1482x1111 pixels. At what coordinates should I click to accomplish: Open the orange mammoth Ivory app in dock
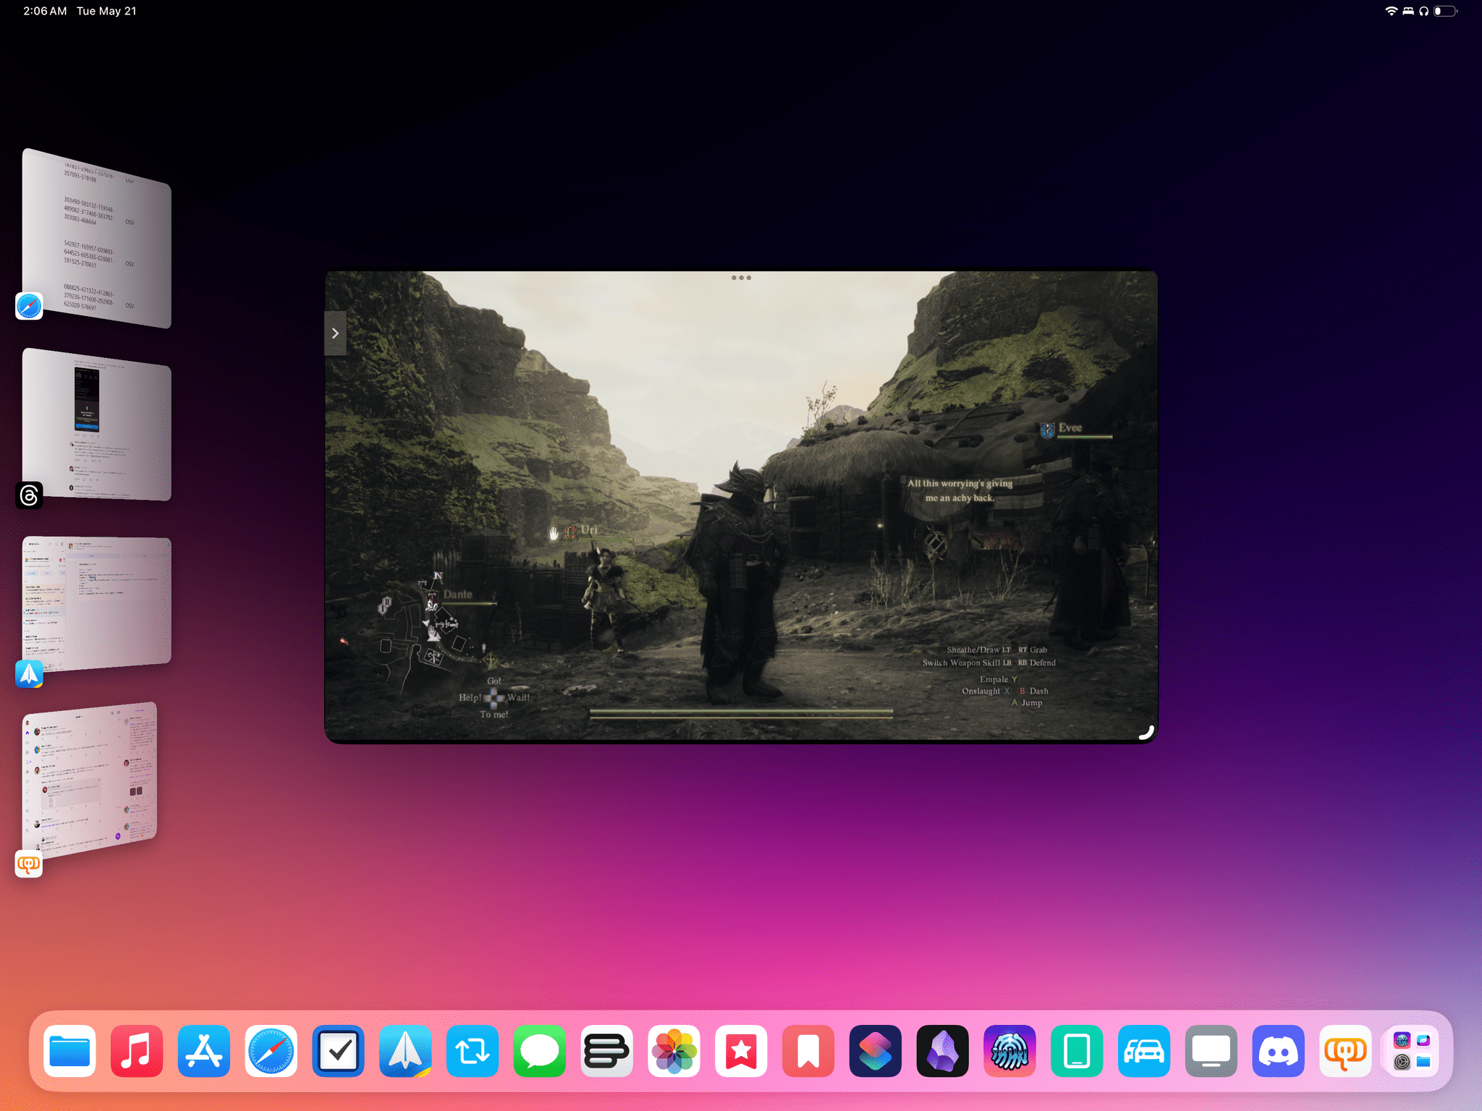tap(1346, 1051)
